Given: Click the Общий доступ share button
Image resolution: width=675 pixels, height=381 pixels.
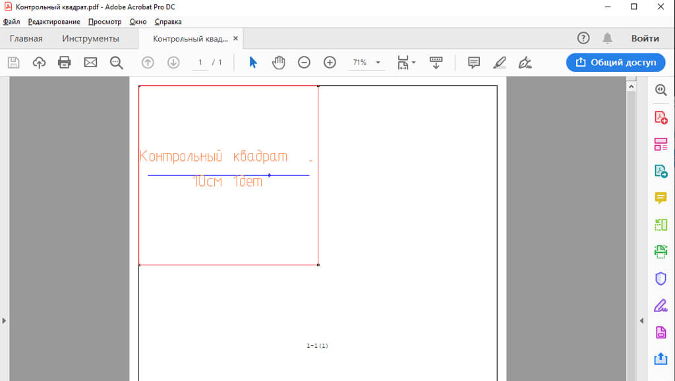Looking at the screenshot, I should pyautogui.click(x=616, y=63).
